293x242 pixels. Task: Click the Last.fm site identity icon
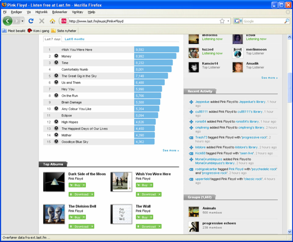click(x=64, y=21)
